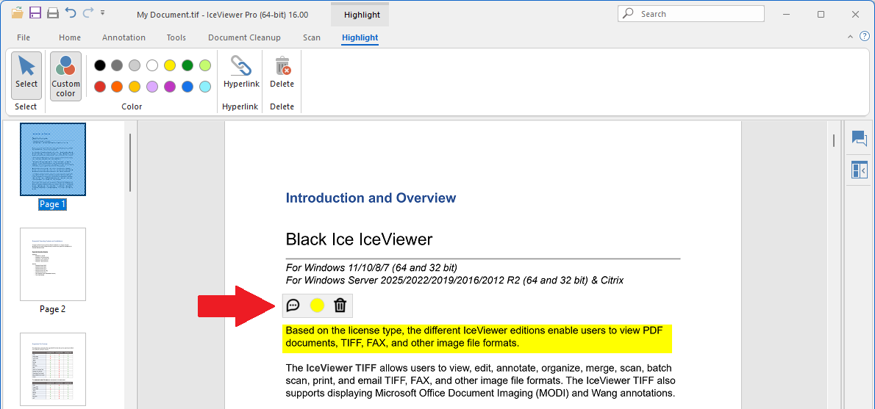The width and height of the screenshot is (875, 409).
Task: Choose the cyan color swatch
Action: (205, 87)
